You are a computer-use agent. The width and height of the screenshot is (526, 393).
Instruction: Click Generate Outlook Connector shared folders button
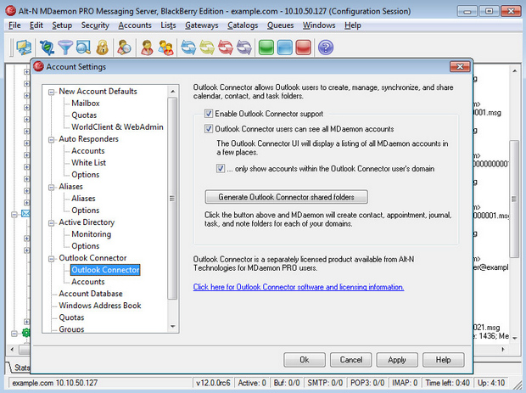[x=286, y=197]
